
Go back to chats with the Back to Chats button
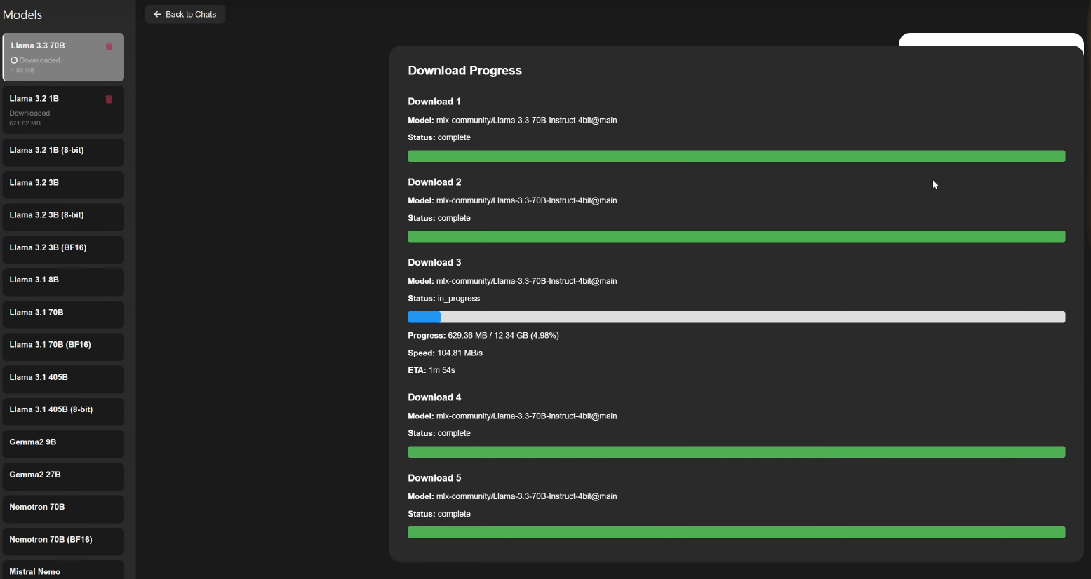click(x=185, y=14)
